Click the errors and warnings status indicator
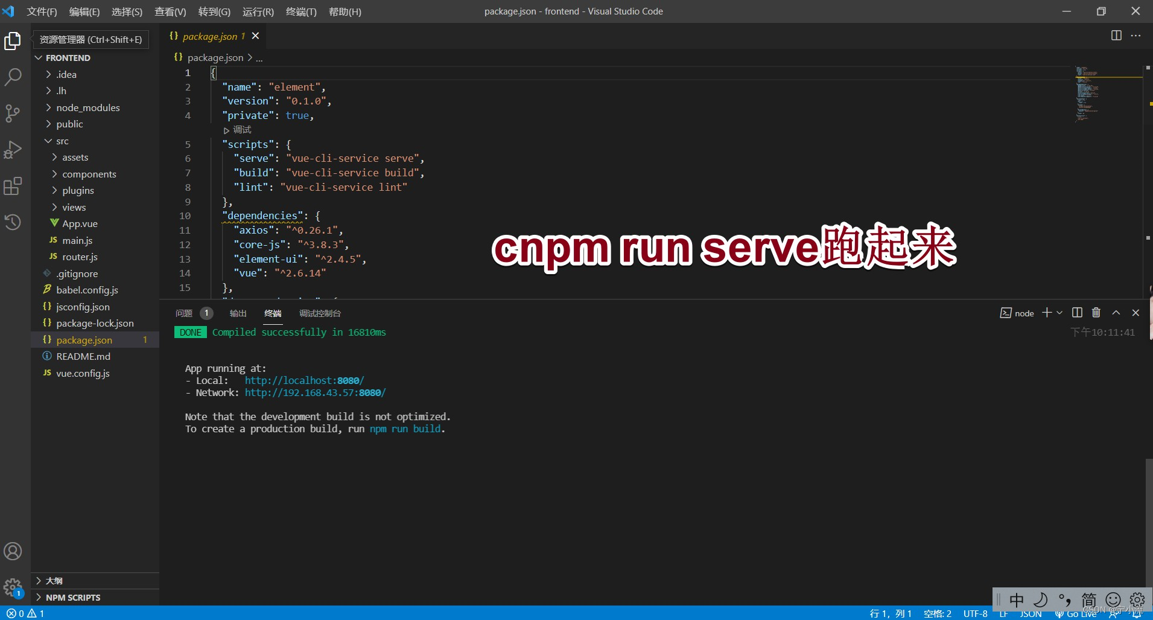1153x620 pixels. 25,613
